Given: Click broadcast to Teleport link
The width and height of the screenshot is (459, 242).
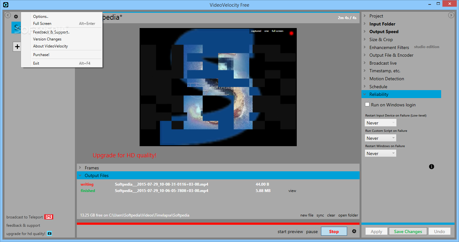Looking at the screenshot, I should pos(25,217).
